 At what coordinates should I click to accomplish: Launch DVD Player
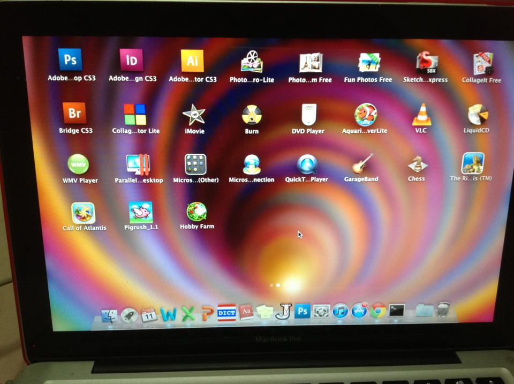tap(308, 115)
